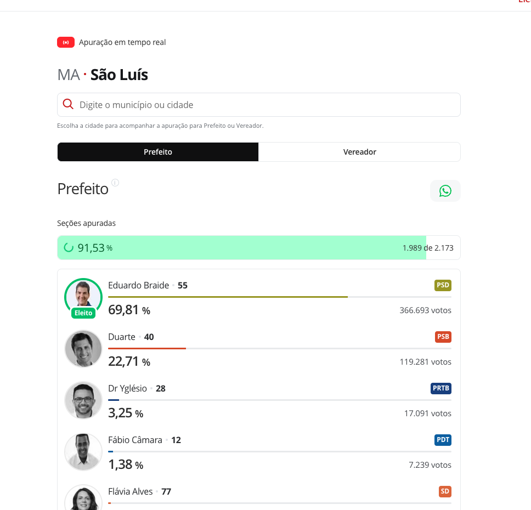Viewport: 531px width, 510px height.
Task: Share results via WhatsApp icon
Action: point(445,191)
